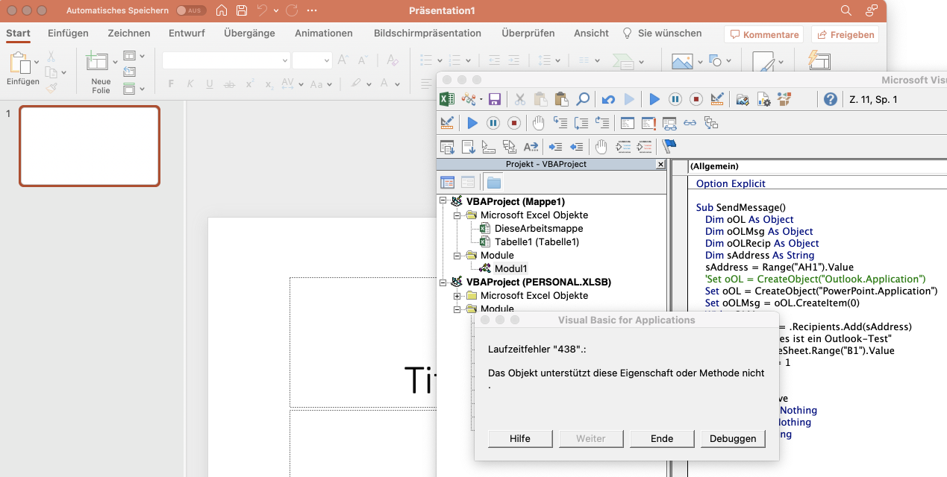
Task: Click the PowerPoint search magnifier icon
Action: click(846, 10)
